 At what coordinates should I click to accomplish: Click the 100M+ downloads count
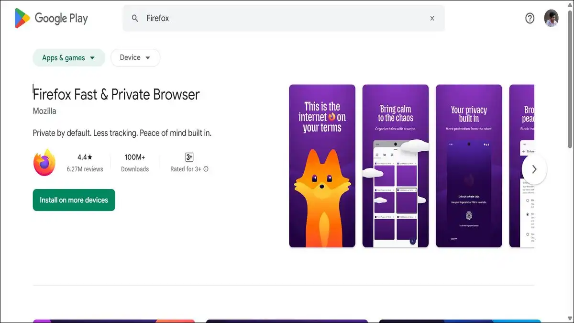[x=135, y=157]
